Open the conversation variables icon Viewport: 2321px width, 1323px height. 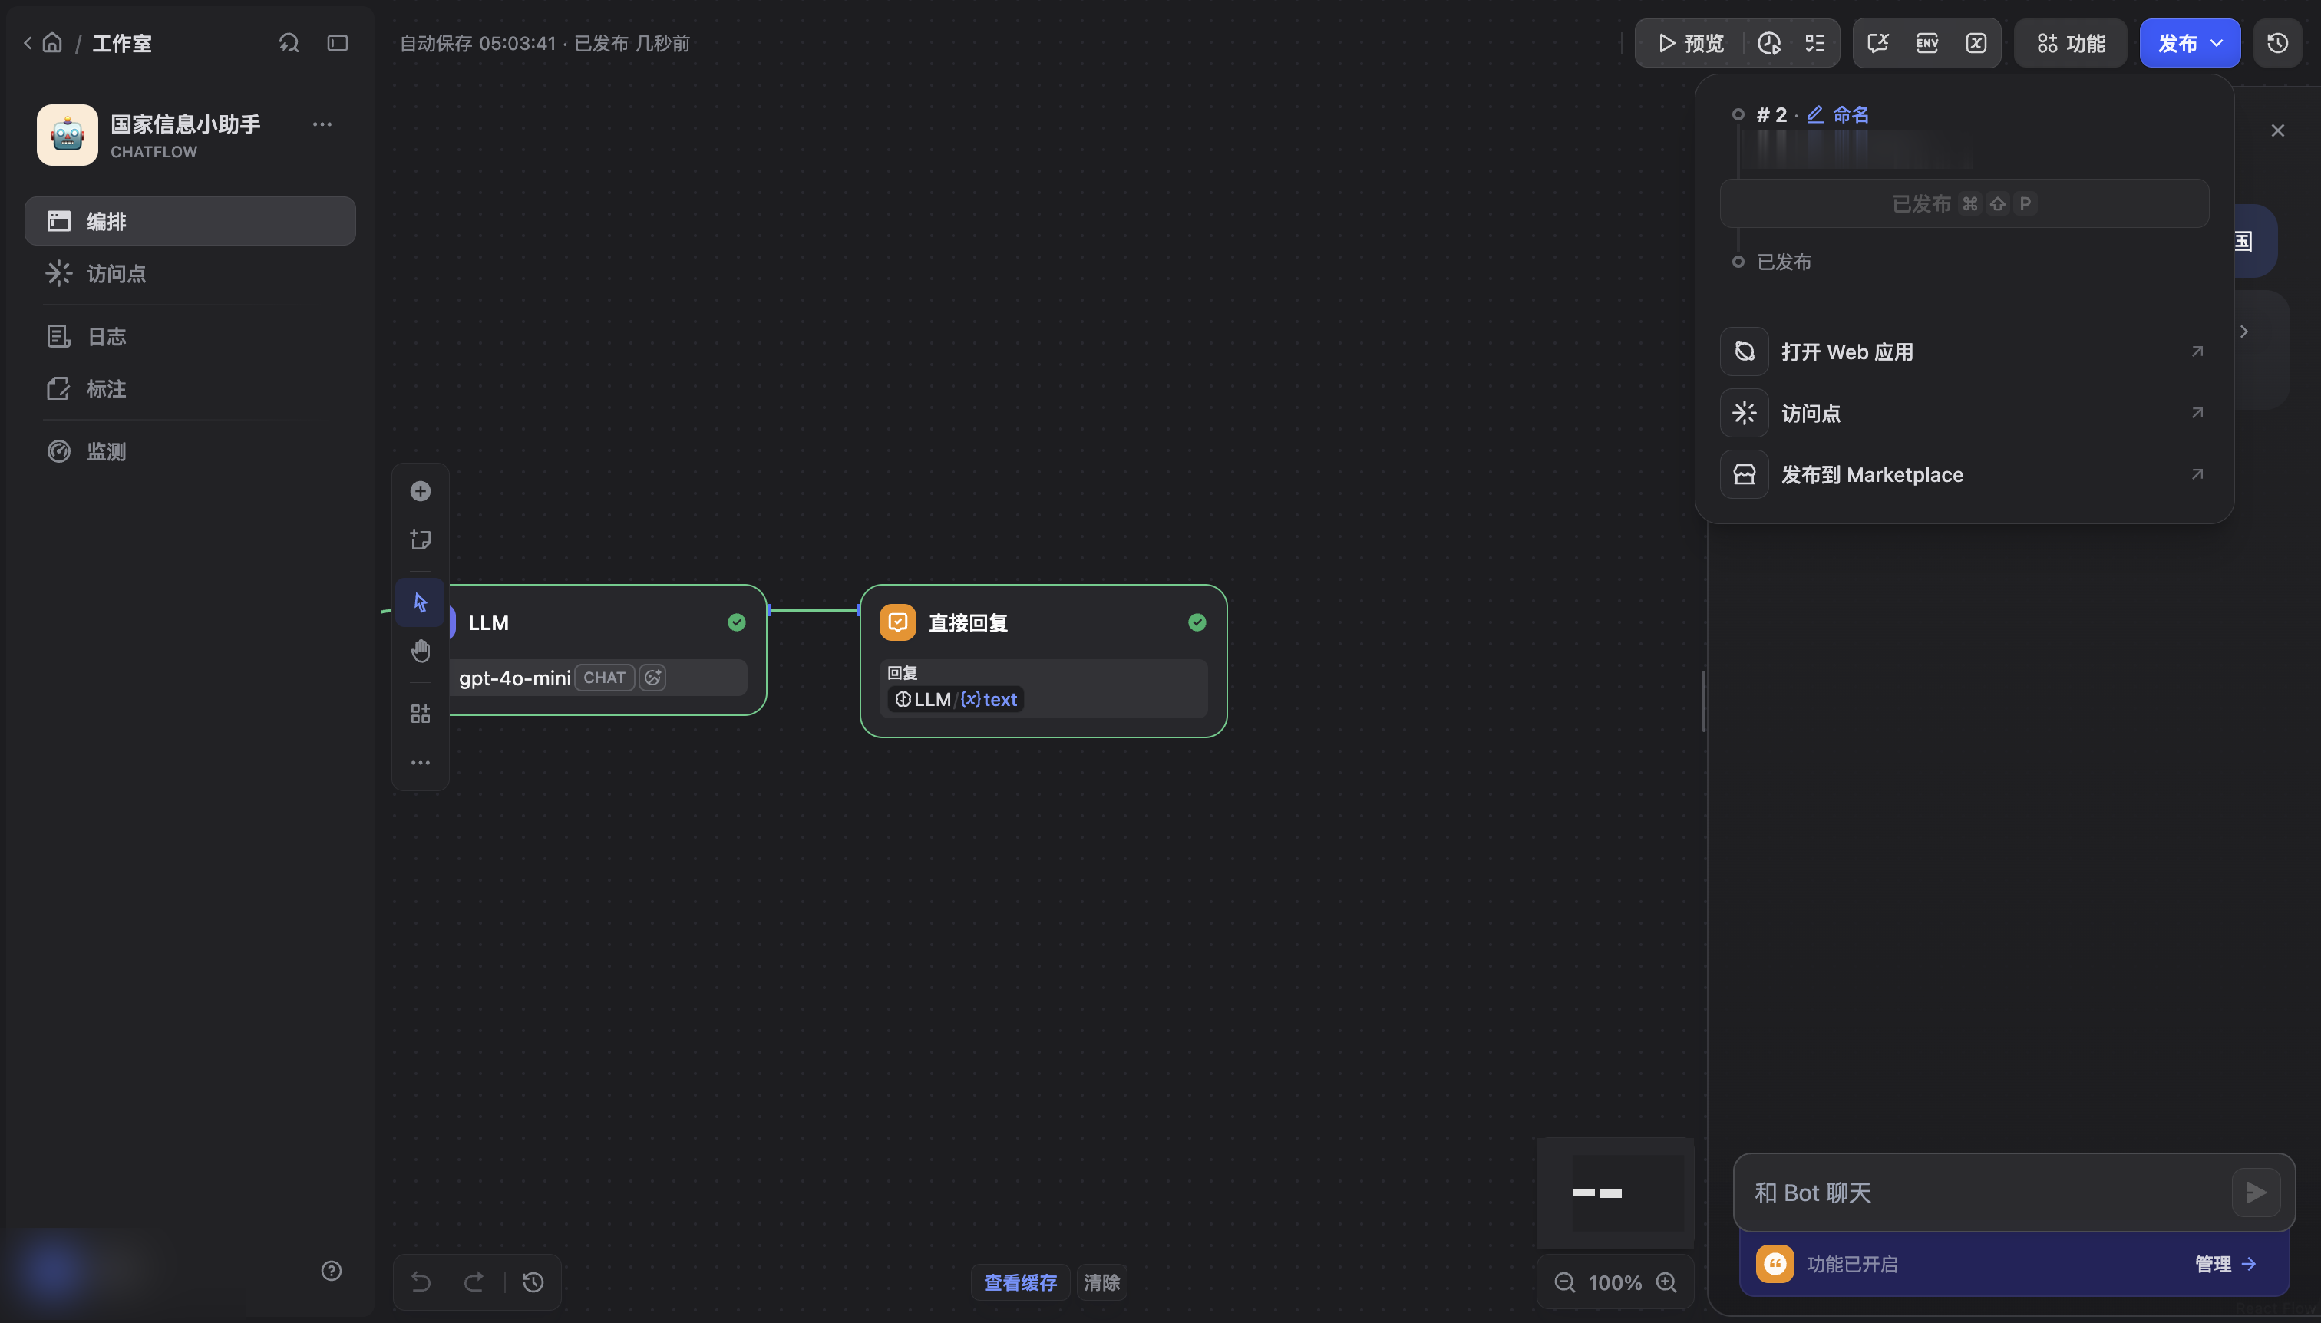coord(1878,43)
